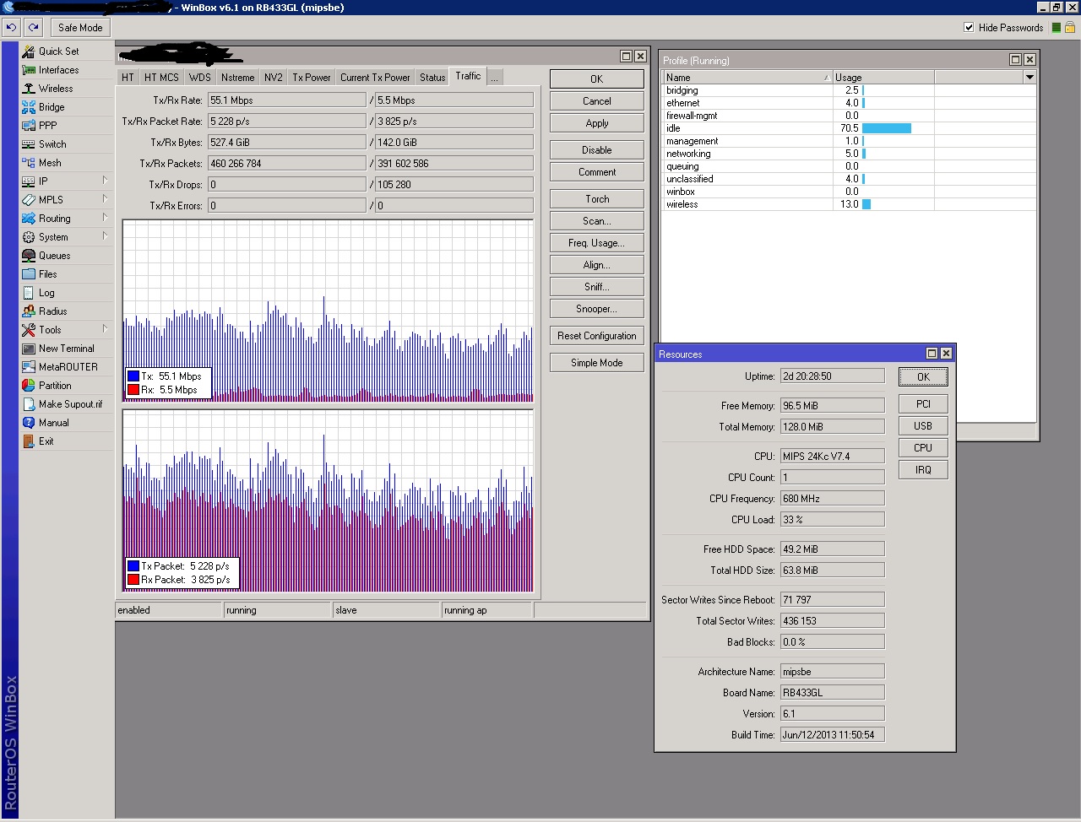This screenshot has height=822, width=1081.
Task: Click the New Terminal icon
Action: (x=29, y=349)
